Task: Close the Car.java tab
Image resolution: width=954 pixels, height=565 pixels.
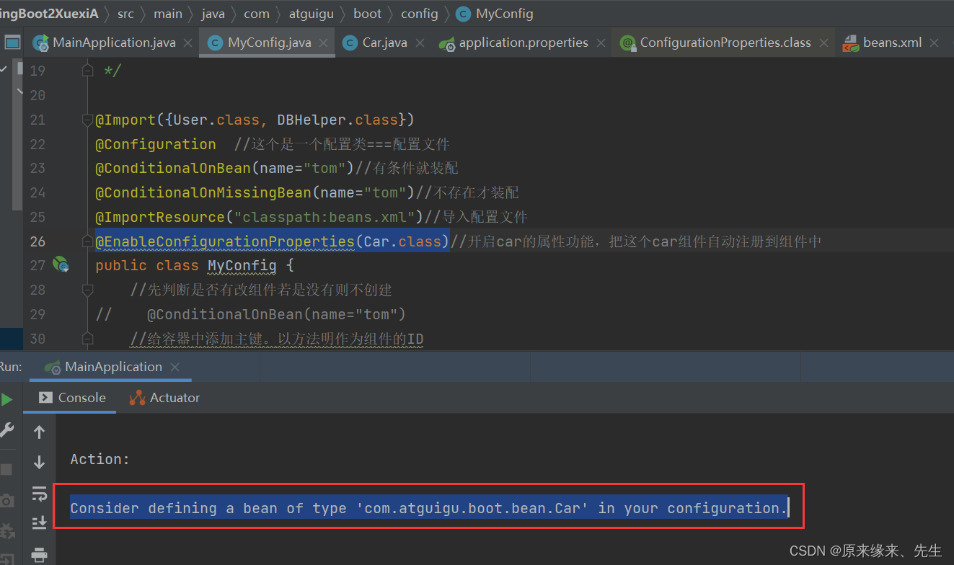Action: pos(420,43)
